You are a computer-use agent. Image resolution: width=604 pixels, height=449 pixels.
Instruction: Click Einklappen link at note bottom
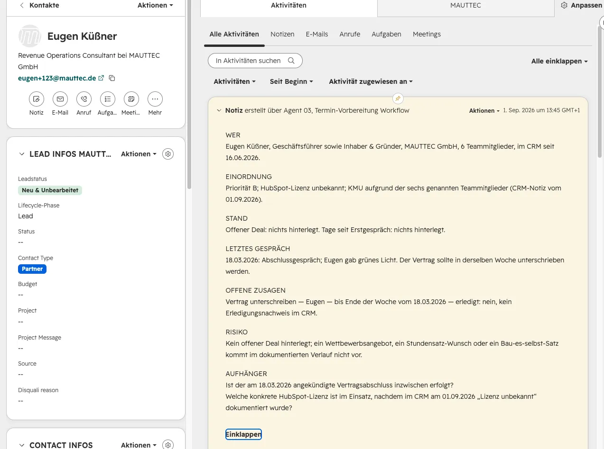point(243,434)
